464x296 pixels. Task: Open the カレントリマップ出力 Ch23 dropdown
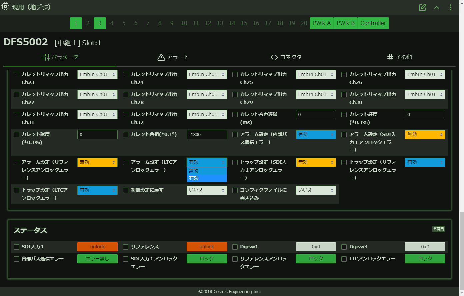[97, 75]
